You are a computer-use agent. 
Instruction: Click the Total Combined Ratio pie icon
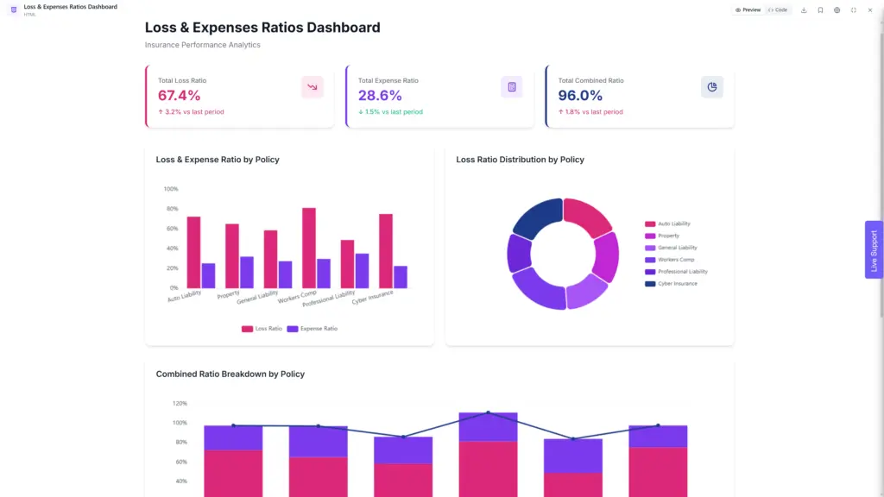click(712, 87)
